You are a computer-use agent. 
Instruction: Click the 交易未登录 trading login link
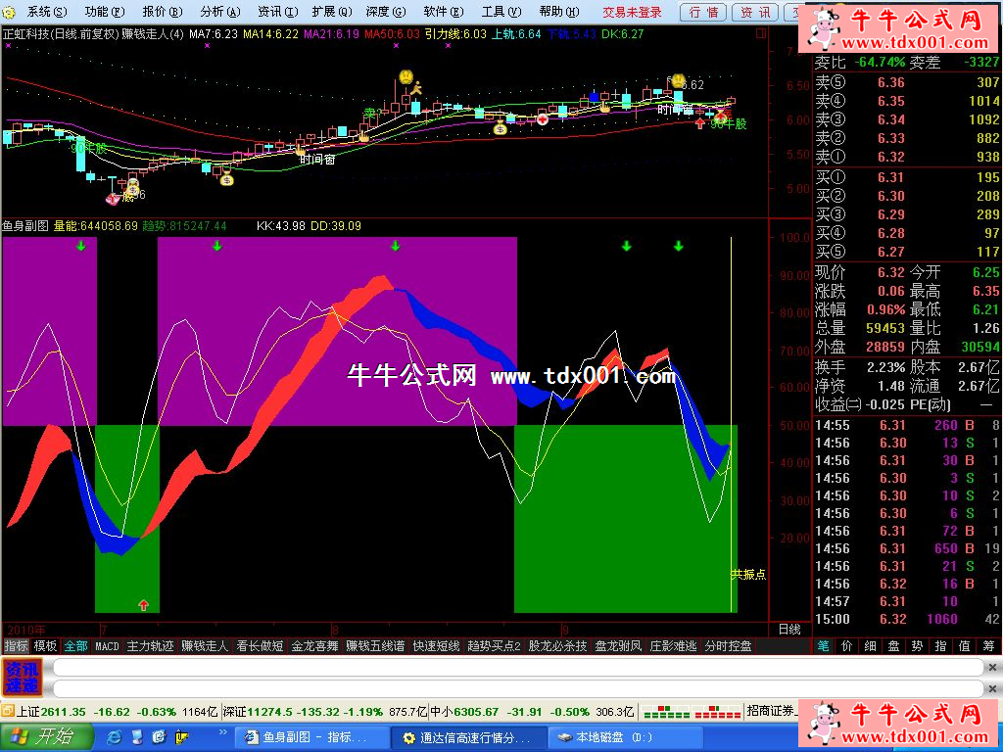[x=632, y=12]
